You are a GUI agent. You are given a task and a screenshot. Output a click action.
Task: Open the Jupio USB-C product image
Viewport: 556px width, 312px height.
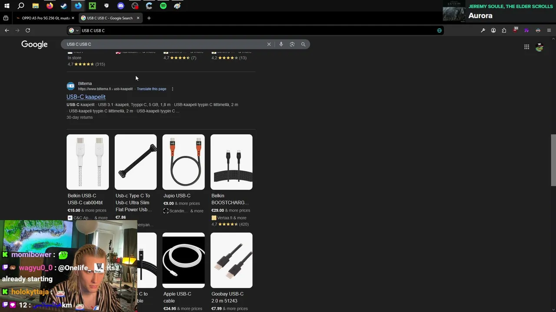[x=183, y=162]
